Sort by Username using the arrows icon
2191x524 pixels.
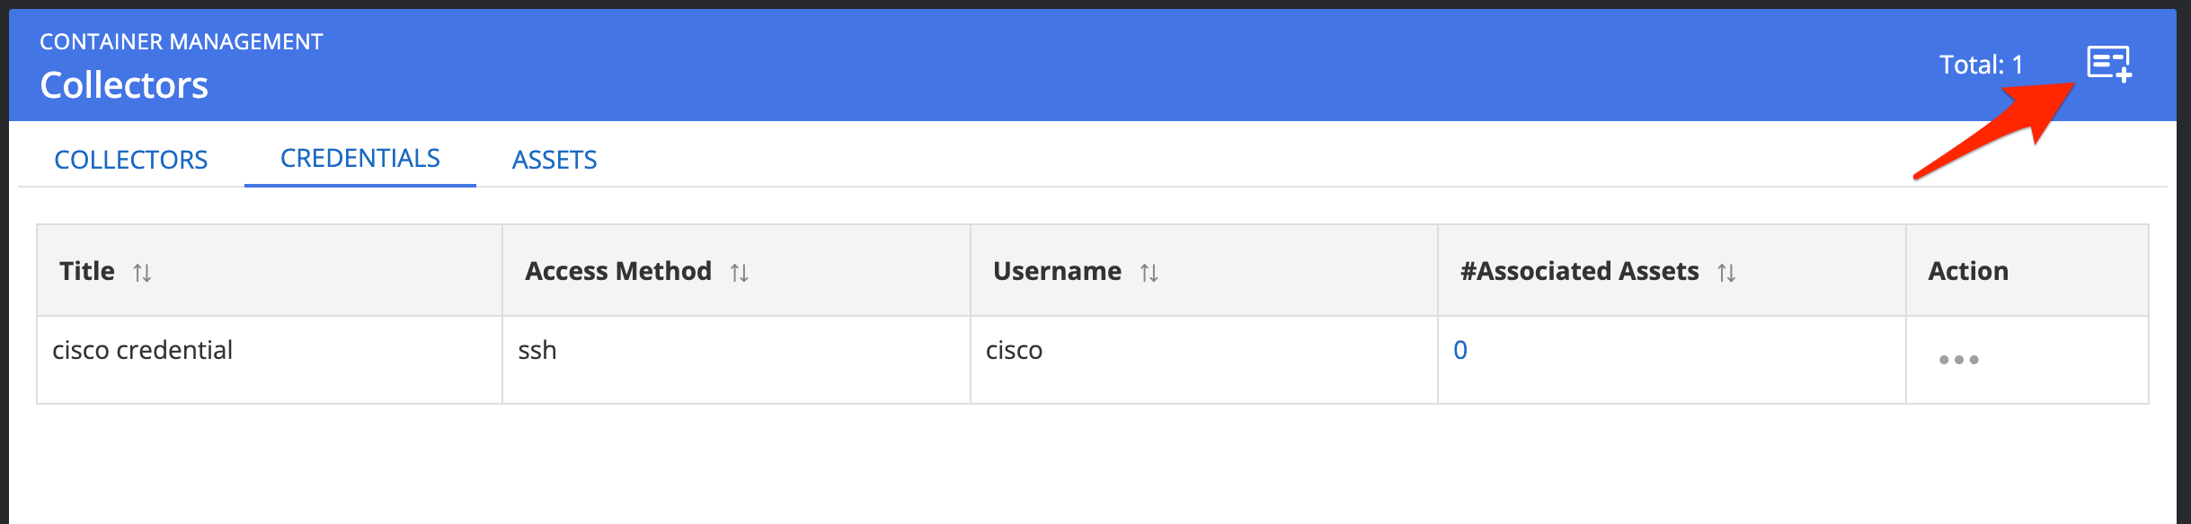[x=1149, y=273]
